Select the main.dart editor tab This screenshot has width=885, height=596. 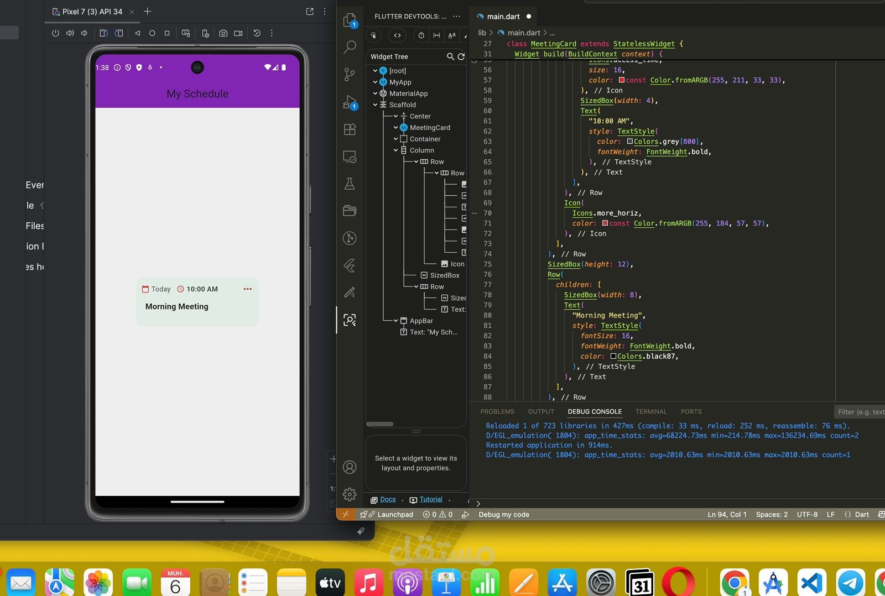[503, 17]
